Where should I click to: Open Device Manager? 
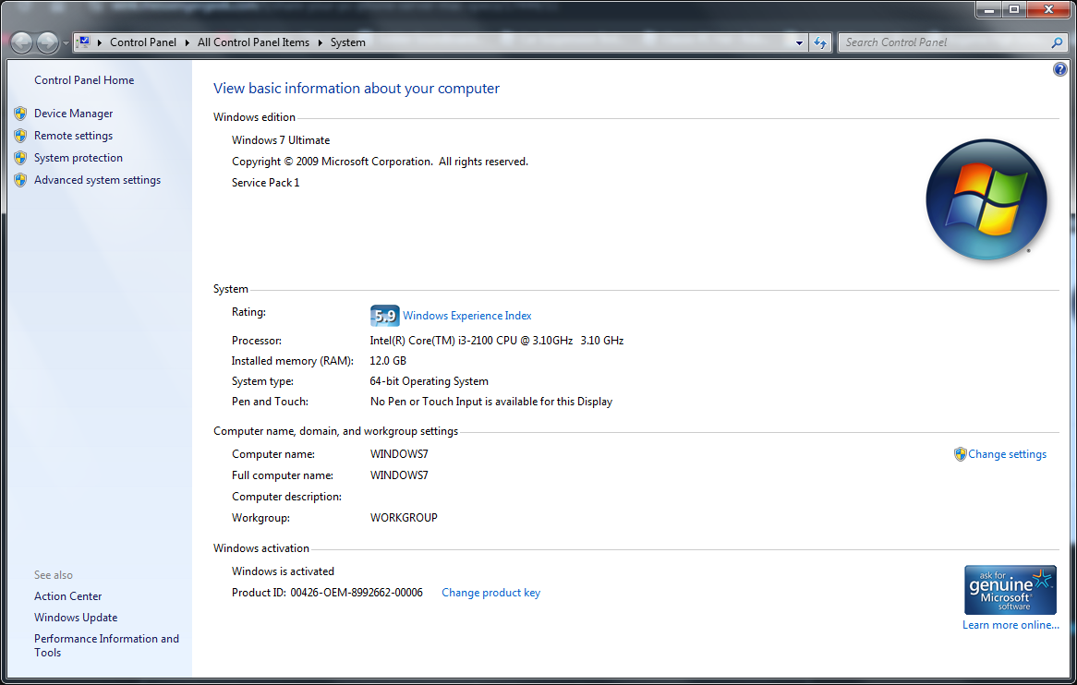click(x=74, y=114)
